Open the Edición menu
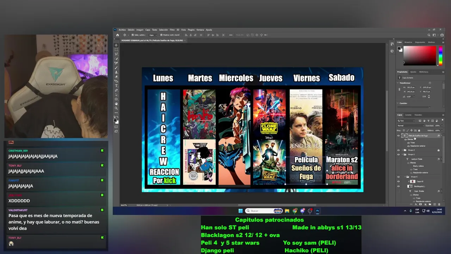The image size is (451, 254). tap(131, 30)
